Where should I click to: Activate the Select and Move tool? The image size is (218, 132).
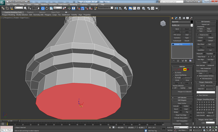(43, 8)
